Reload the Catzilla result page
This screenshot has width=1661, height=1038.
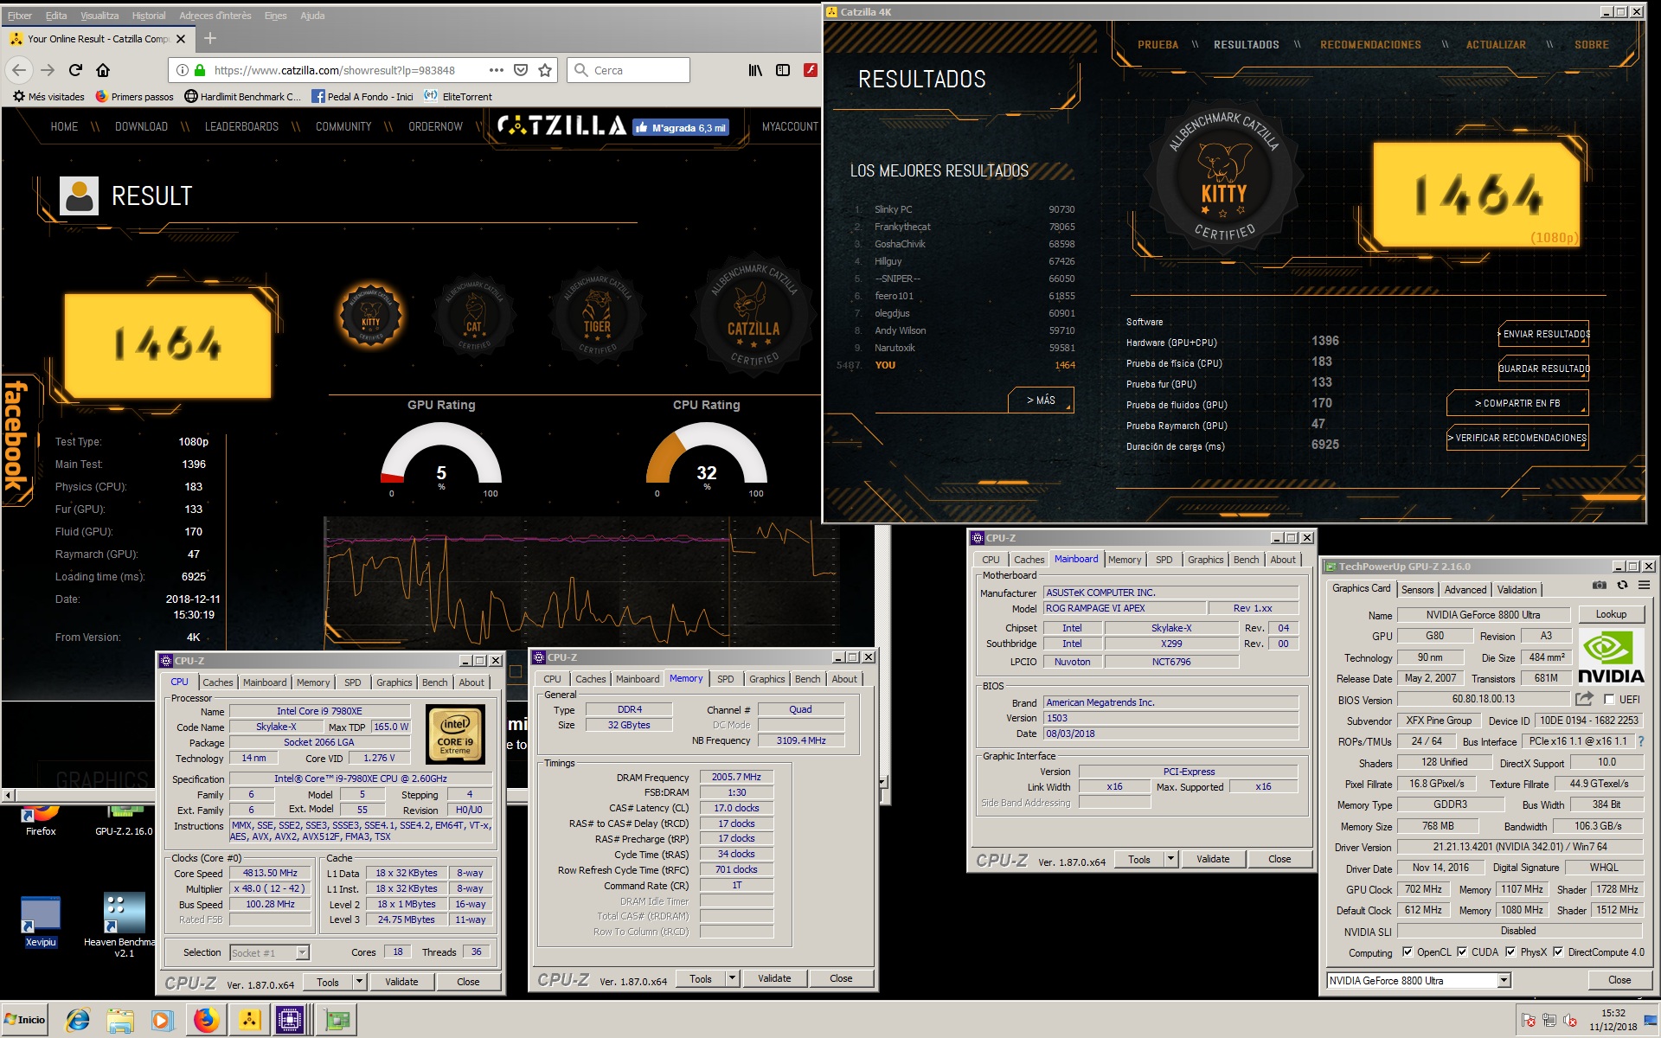click(x=75, y=70)
